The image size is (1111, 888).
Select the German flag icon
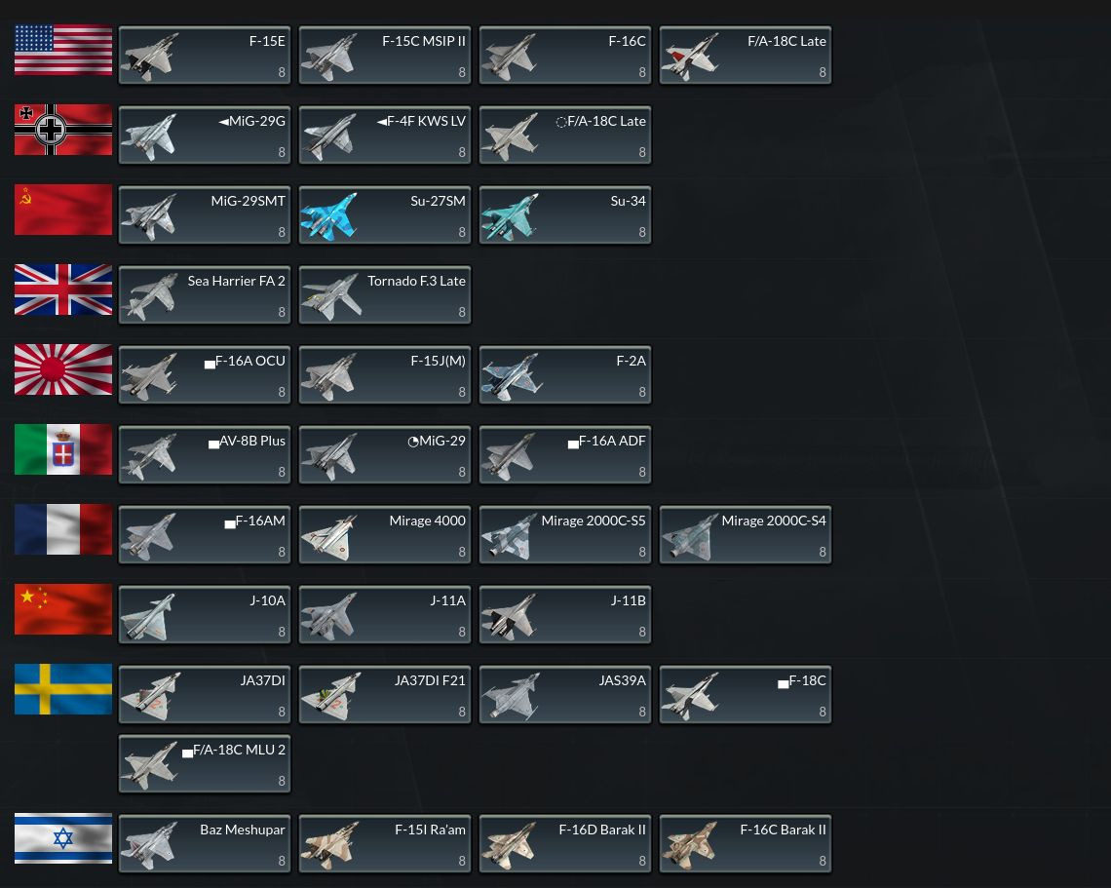(x=63, y=130)
